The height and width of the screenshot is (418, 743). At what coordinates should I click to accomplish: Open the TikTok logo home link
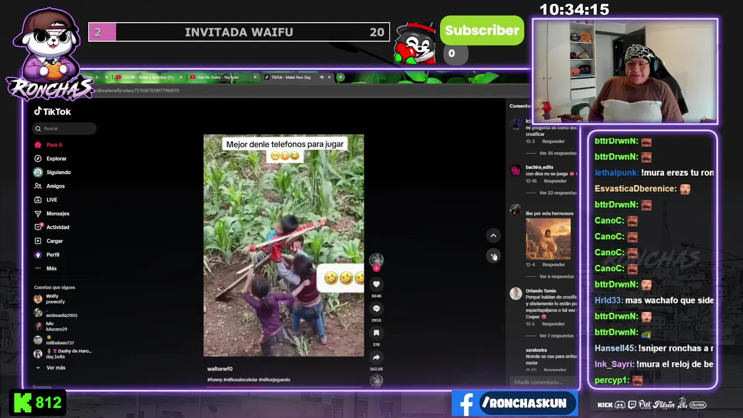[x=52, y=111]
